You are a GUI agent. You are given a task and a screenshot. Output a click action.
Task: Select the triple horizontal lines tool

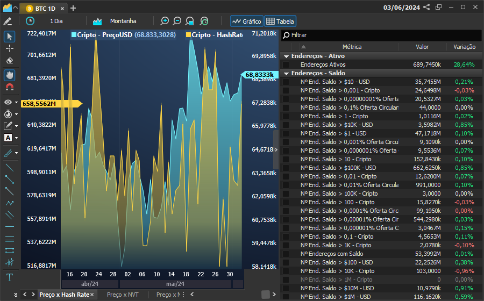pos(10,239)
